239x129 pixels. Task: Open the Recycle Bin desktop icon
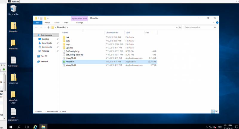click(x=13, y=10)
